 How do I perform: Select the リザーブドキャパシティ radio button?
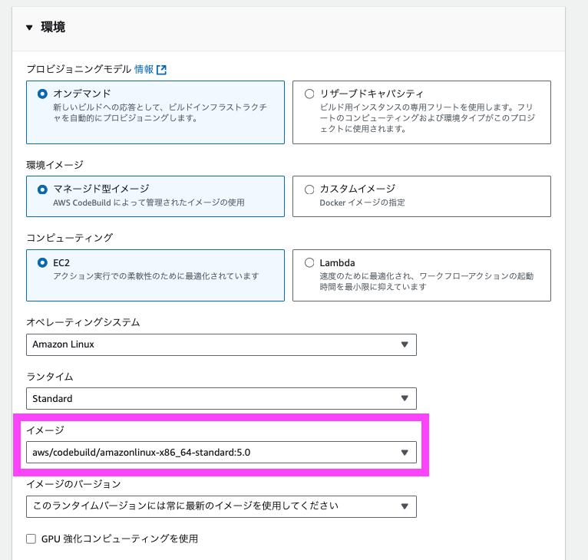[x=309, y=94]
